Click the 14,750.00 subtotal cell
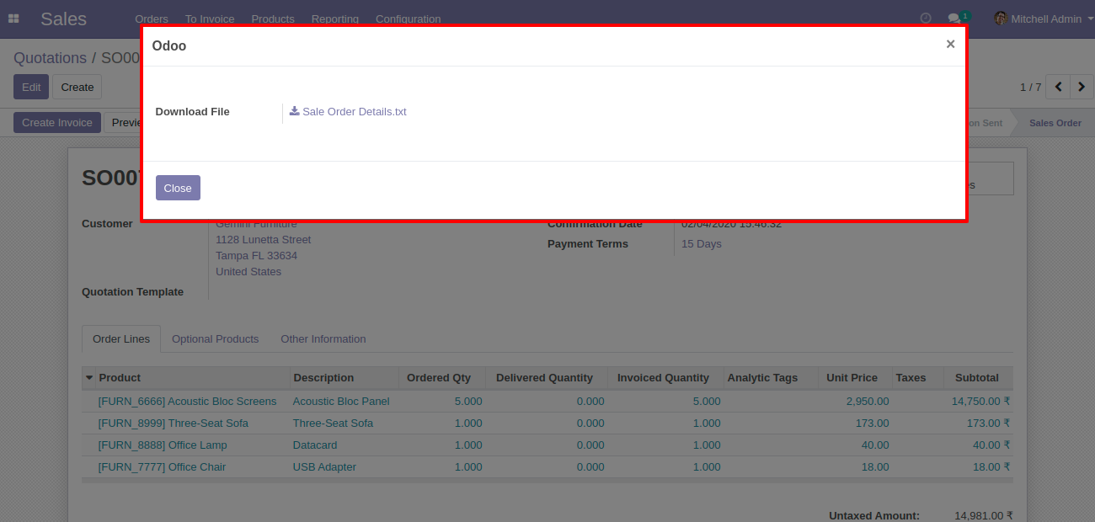 point(980,402)
